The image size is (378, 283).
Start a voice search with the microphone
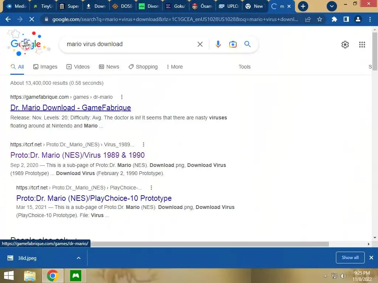218,44
